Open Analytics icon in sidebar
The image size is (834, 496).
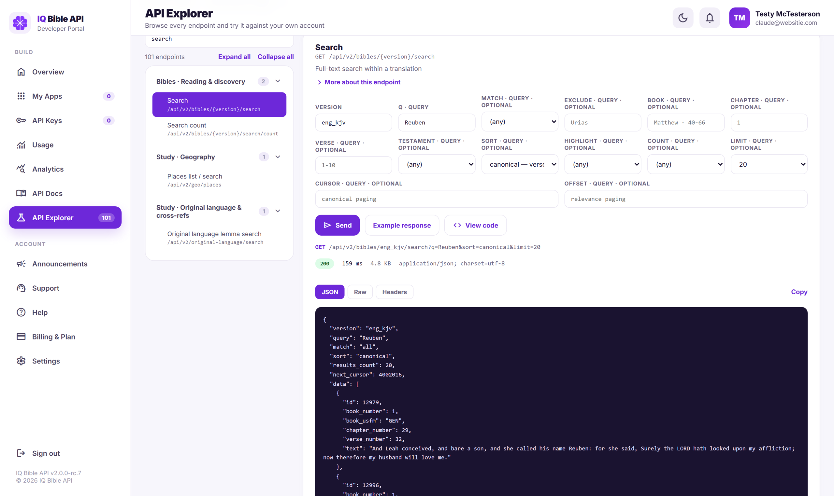(x=21, y=169)
